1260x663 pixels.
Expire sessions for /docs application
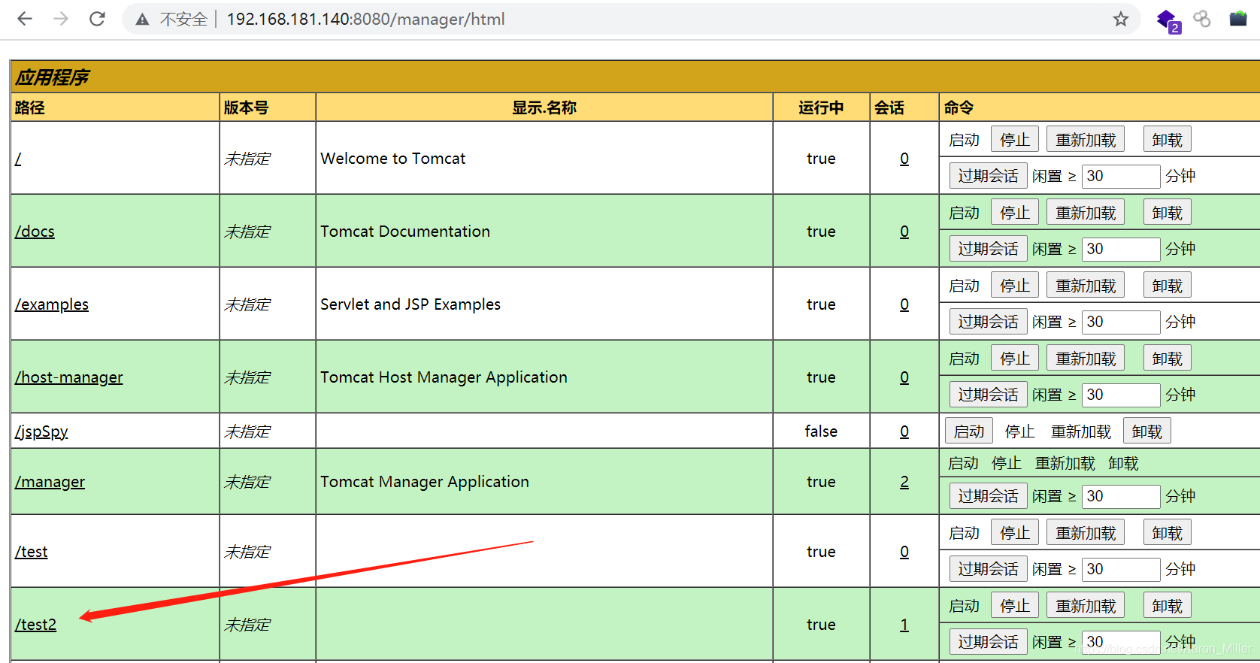988,249
